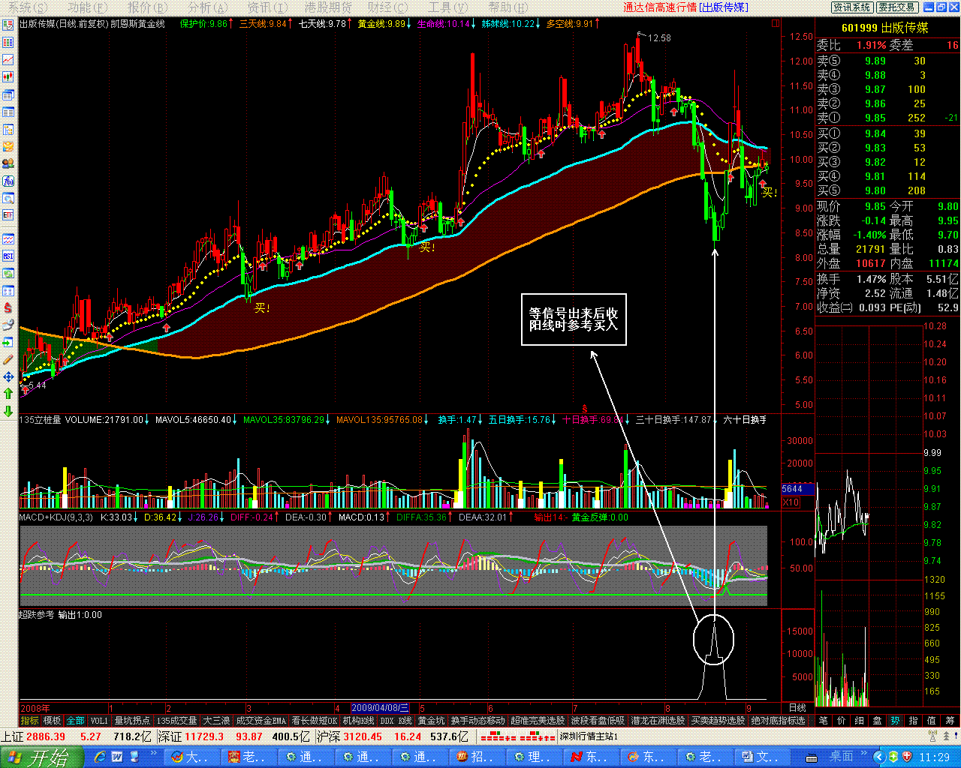Viewport: 961px width, 768px height.
Task: Switch to the 量坑拐点 indicator tab
Action: click(x=132, y=721)
